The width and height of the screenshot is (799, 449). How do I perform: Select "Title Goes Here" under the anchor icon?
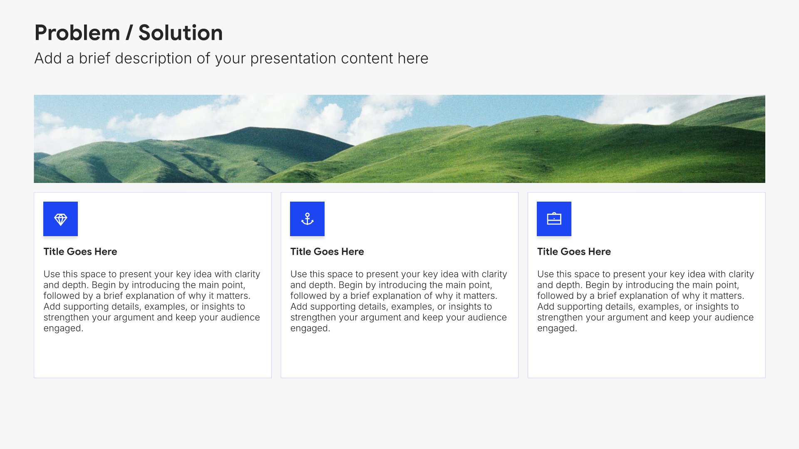click(327, 252)
